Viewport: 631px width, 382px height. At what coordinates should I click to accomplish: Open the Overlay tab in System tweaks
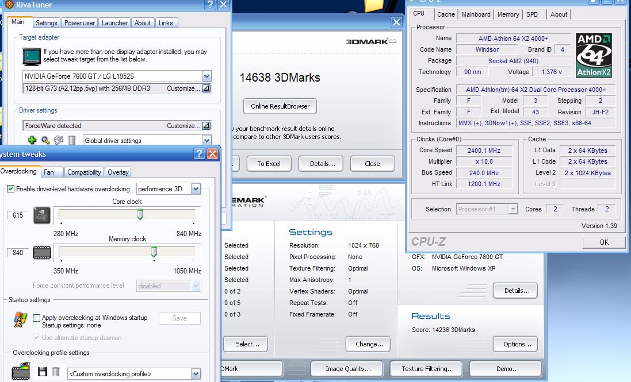[118, 172]
